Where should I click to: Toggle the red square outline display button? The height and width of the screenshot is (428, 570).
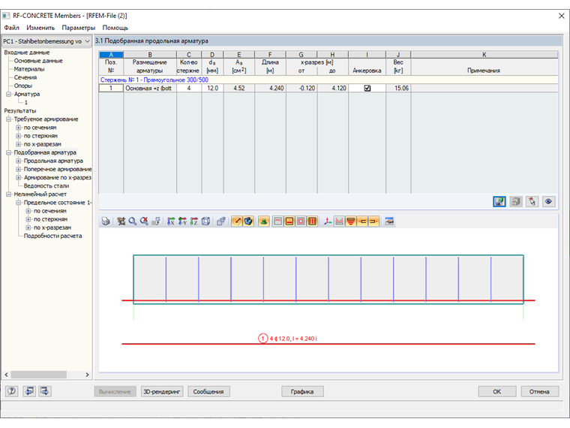coord(301,222)
